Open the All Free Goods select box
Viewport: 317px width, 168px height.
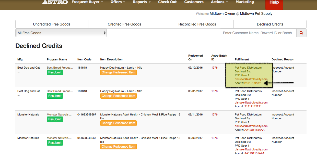click(x=61, y=33)
